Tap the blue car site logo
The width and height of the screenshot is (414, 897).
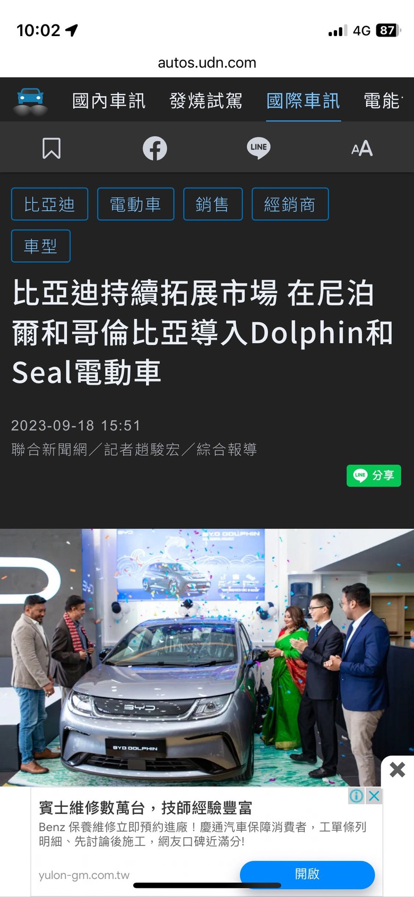tap(30, 101)
